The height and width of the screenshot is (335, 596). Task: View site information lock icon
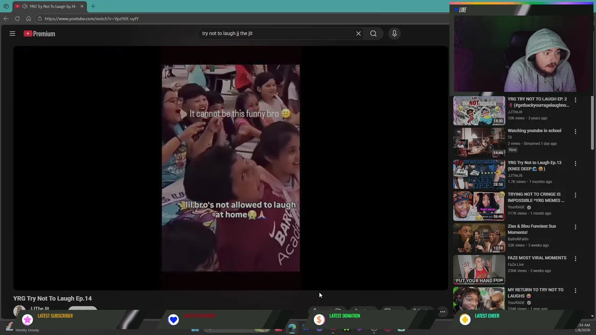click(40, 19)
